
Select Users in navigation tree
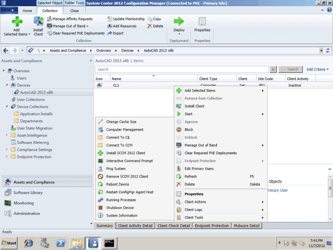(x=22, y=78)
